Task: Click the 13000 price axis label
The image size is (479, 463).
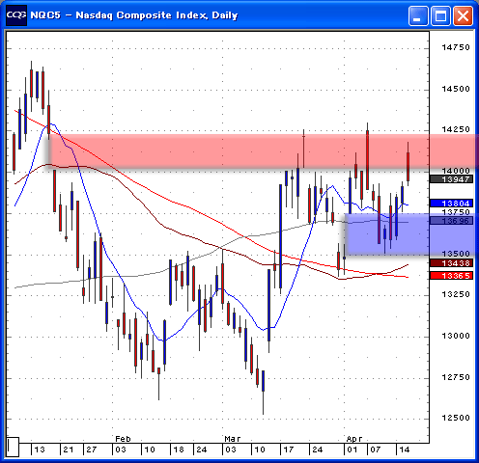Action: click(456, 336)
